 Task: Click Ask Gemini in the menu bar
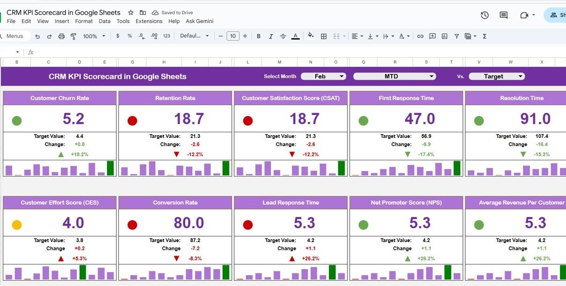pyautogui.click(x=199, y=21)
